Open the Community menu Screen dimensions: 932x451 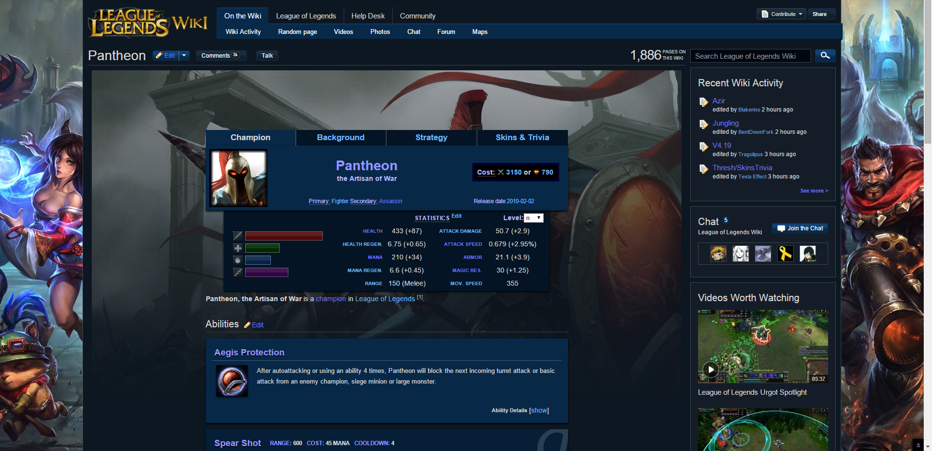click(x=417, y=16)
